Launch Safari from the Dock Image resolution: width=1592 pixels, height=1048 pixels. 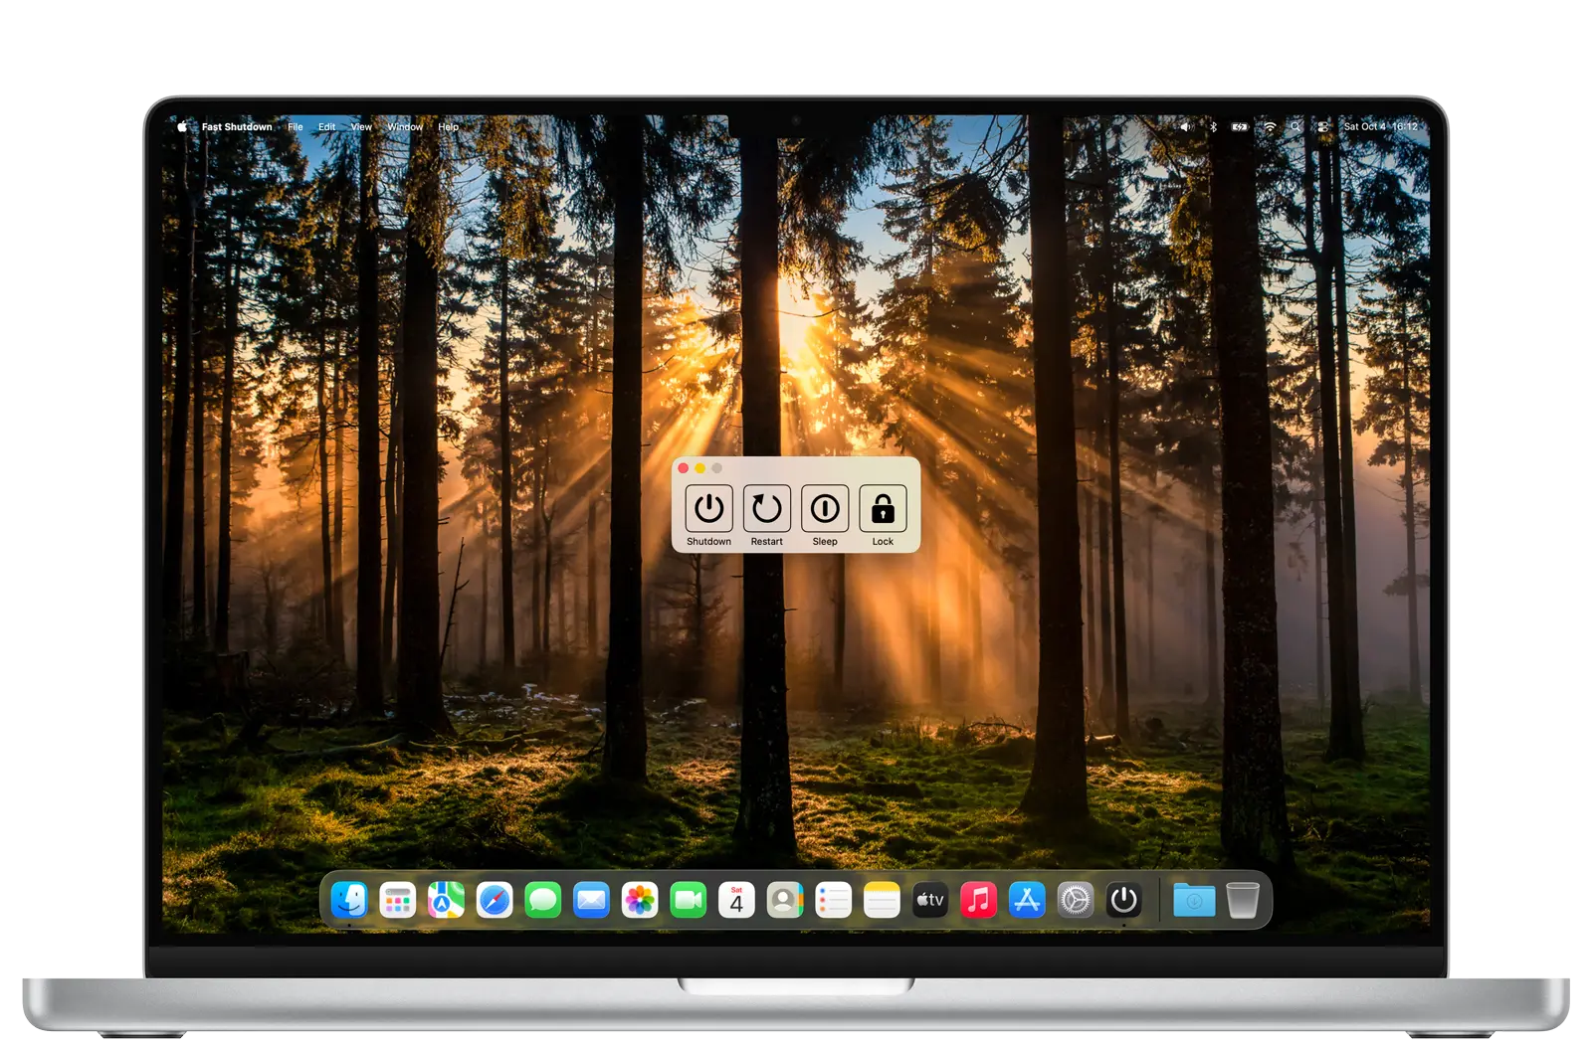click(x=495, y=901)
